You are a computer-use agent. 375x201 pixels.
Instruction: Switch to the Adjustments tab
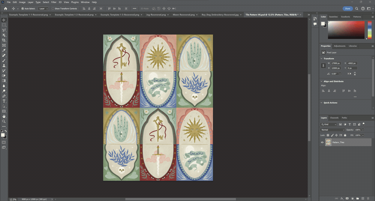[339, 46]
